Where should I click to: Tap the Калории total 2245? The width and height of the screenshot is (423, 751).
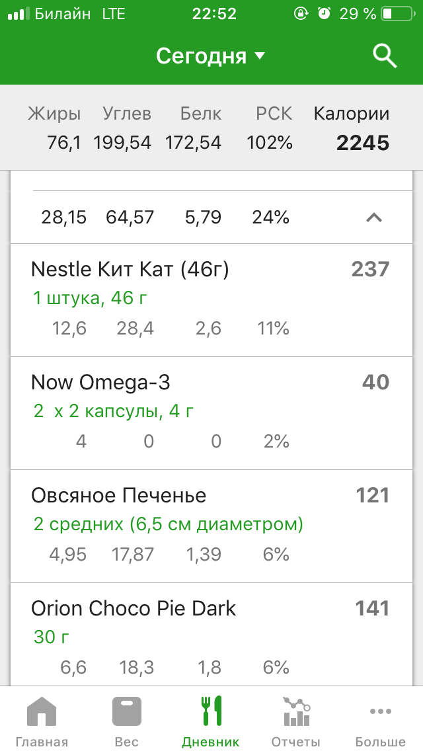363,143
